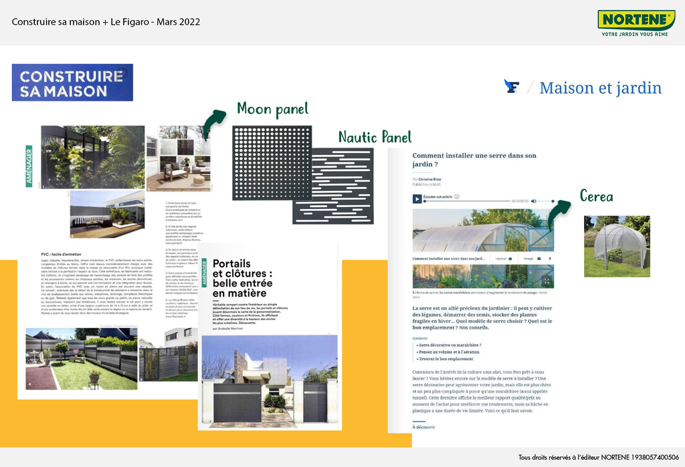The height and width of the screenshot is (467, 685).
Task: Open author link 'Christine Riste'
Action: click(429, 179)
